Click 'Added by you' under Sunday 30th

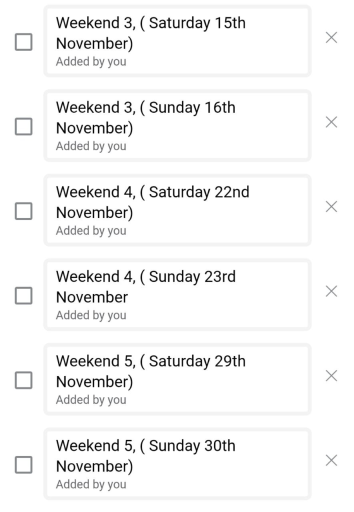pyautogui.click(x=91, y=484)
